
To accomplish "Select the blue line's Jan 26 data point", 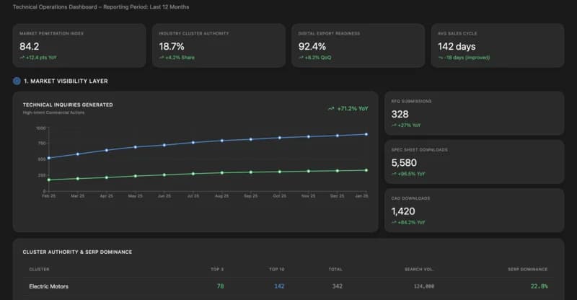I will tap(366, 134).
